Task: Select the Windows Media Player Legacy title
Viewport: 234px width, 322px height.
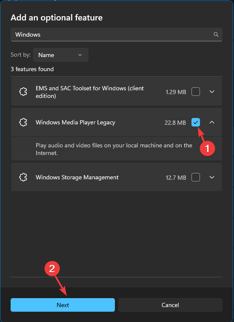Action: tap(75, 122)
